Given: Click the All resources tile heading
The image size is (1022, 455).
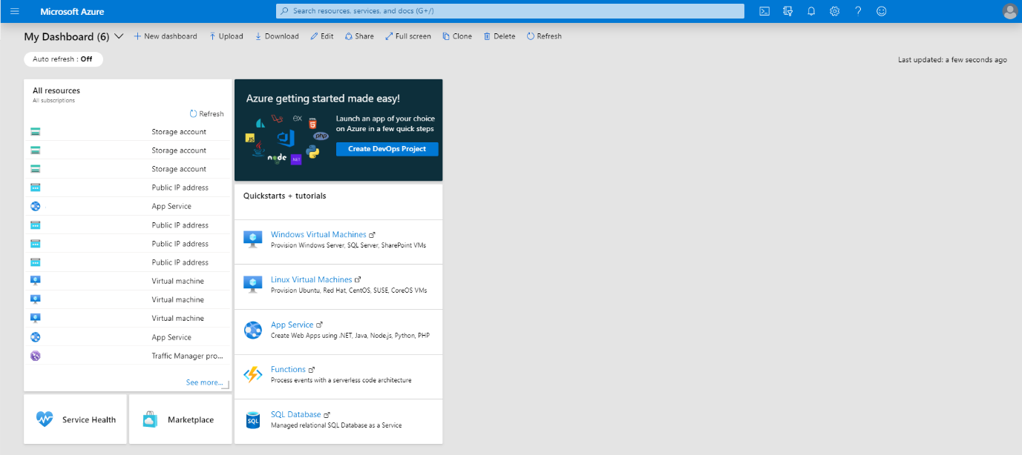Looking at the screenshot, I should pos(56,90).
